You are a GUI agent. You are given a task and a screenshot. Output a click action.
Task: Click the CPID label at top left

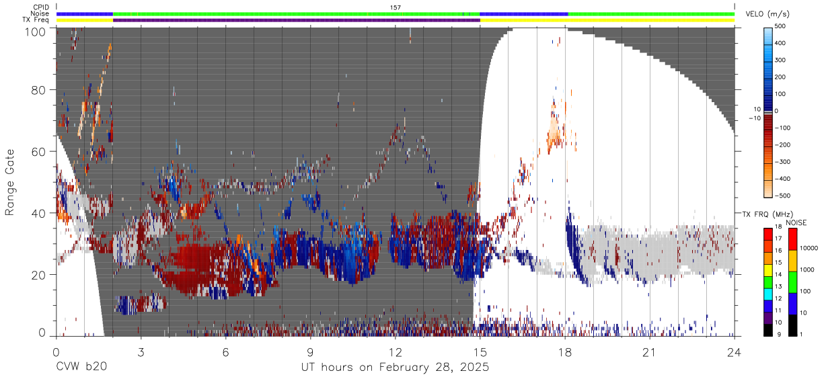(x=40, y=7)
